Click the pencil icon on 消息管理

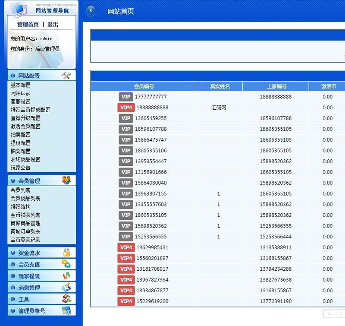(66, 288)
